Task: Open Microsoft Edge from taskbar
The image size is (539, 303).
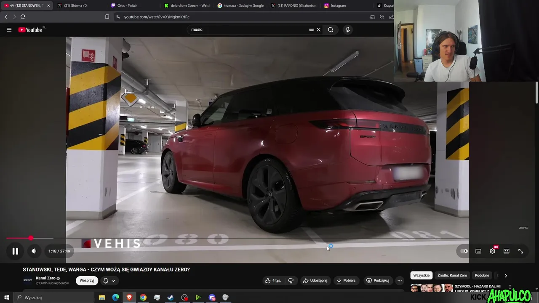Action: click(115, 298)
